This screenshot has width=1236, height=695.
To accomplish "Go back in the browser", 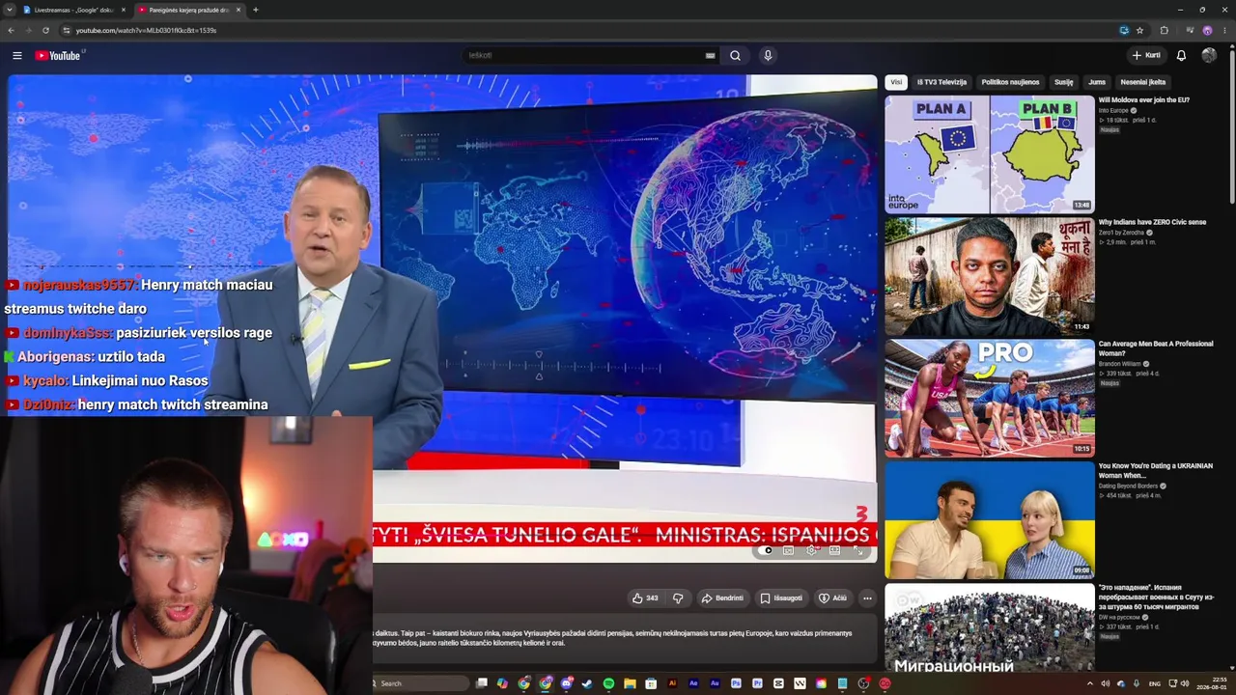I will point(11,30).
